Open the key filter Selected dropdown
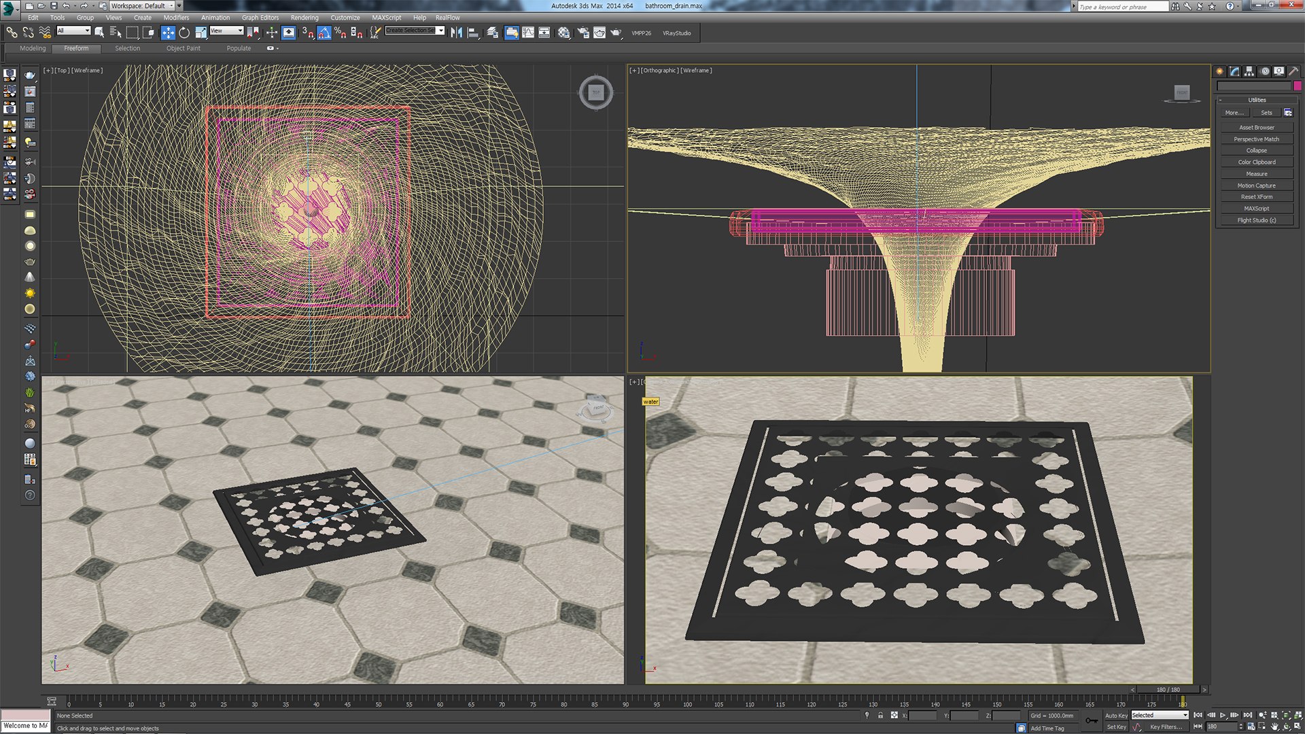Screen dimensions: 1305x734 [x=1160, y=715]
